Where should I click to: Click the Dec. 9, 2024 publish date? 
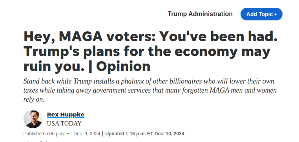87,134
